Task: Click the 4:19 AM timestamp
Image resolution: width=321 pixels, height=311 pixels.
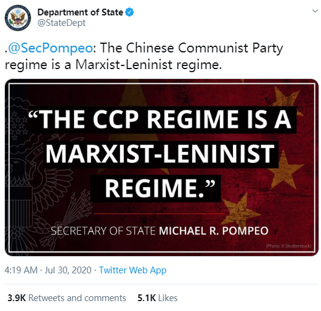Action: (21, 270)
